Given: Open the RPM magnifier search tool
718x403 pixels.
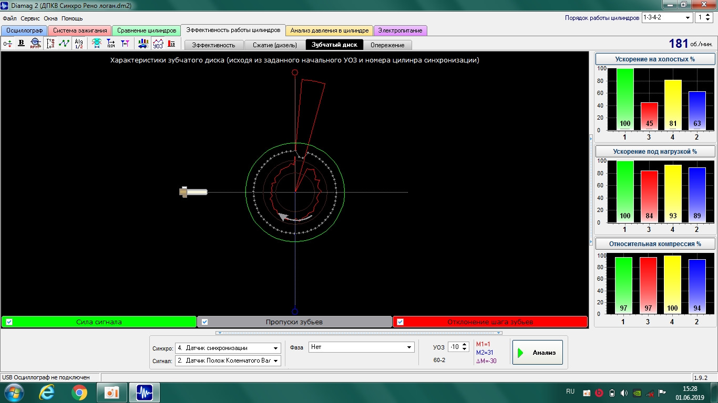Looking at the screenshot, I should click(x=36, y=44).
